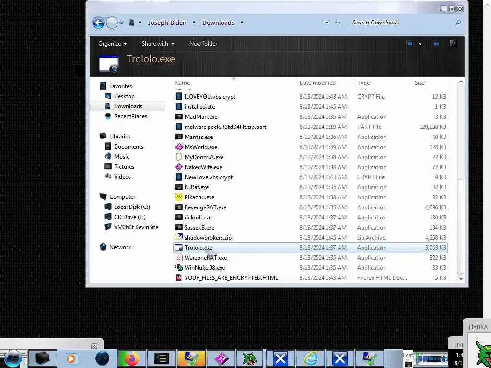This screenshot has height=368, width=491.
Task: Select the installed.ete file
Action: 199,107
